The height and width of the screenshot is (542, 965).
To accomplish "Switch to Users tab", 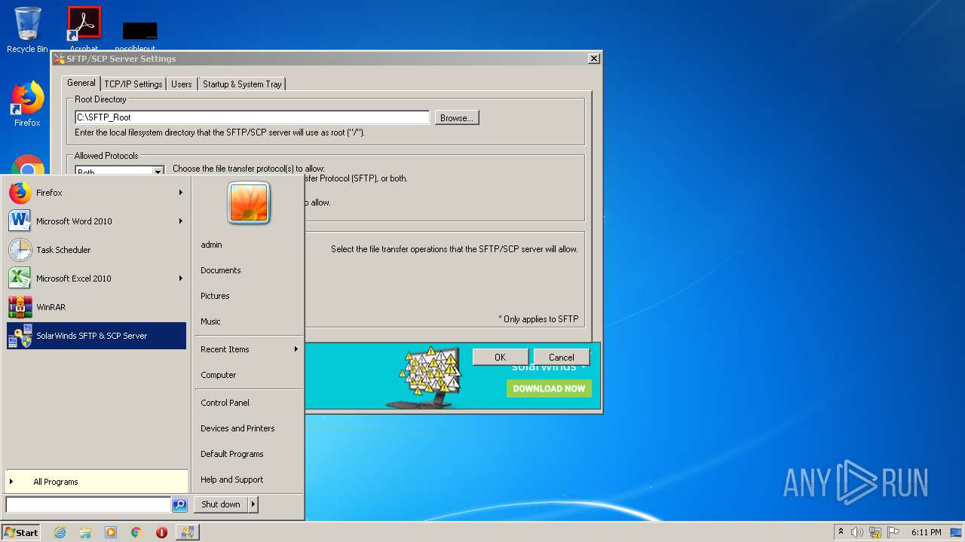I will [182, 84].
